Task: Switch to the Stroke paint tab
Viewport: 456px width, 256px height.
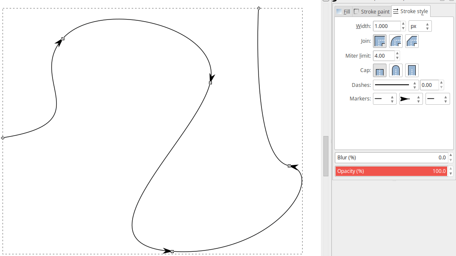Action: 371,11
